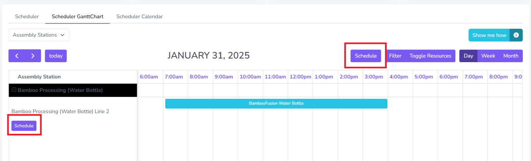The image size is (531, 161).
Task: Select the Scheduler GanttChart tab
Action: click(77, 17)
